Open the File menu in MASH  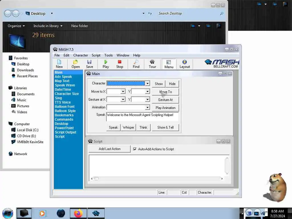point(57,55)
